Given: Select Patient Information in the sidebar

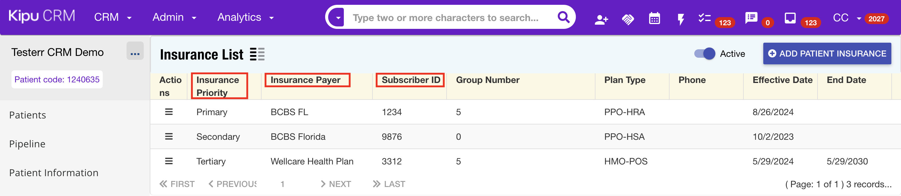Looking at the screenshot, I should point(54,173).
